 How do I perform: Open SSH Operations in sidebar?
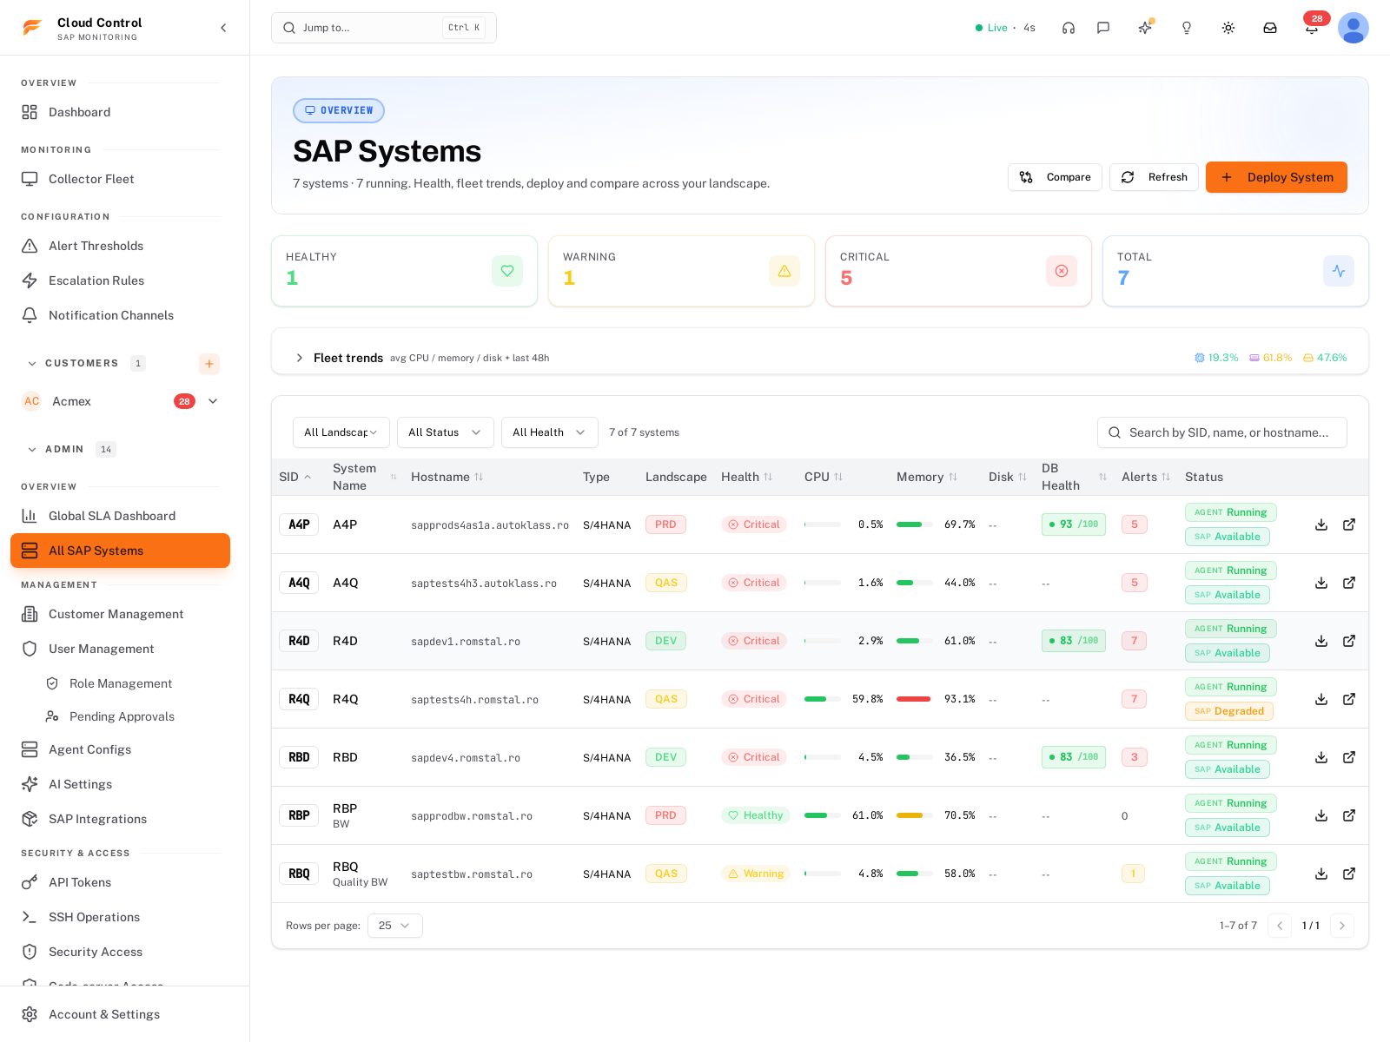click(x=120, y=917)
